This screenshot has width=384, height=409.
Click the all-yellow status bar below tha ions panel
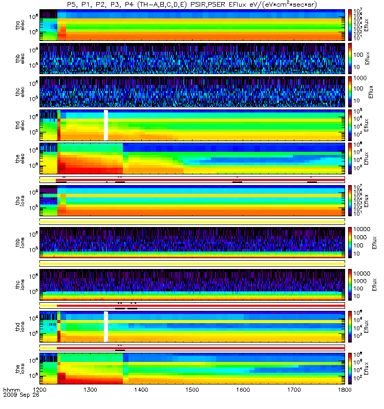[x=193, y=222]
